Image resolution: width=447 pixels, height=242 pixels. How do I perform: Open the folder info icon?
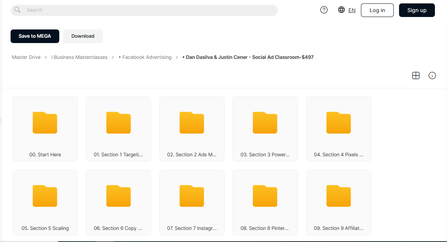click(432, 76)
